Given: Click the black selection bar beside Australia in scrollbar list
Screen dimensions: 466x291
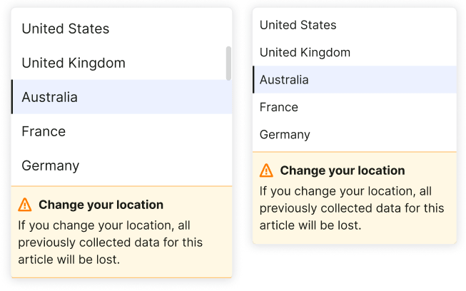Looking at the screenshot, I should tap(12, 97).
